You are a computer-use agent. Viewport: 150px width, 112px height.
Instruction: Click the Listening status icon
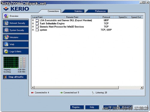[93, 93]
